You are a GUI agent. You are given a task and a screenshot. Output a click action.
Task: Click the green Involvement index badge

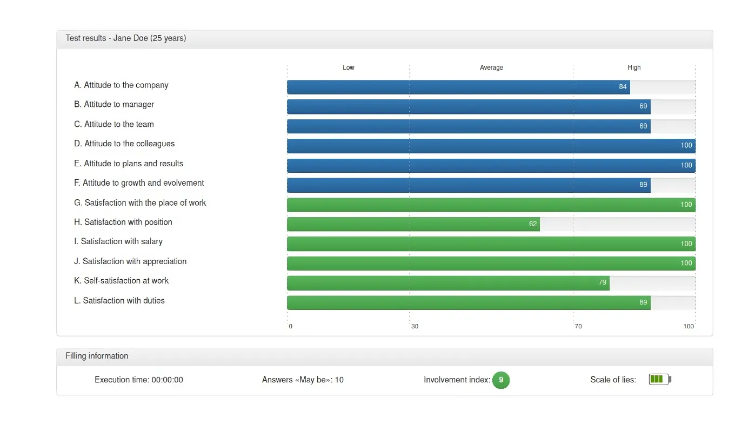[x=500, y=380]
